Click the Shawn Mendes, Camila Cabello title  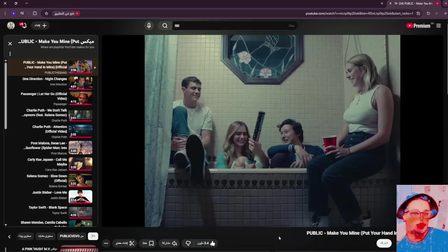click(x=44, y=223)
